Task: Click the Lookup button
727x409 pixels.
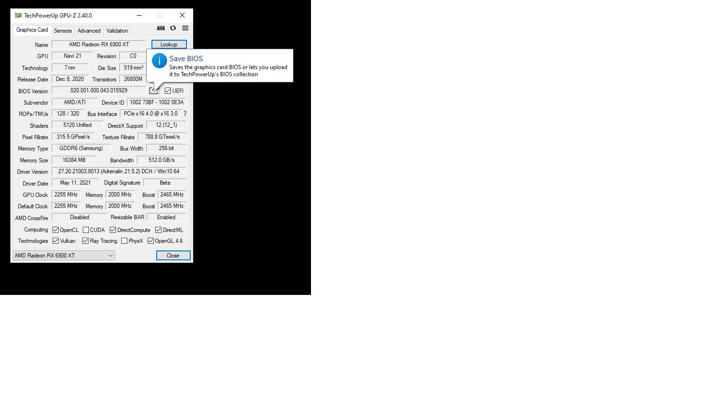Action: (x=169, y=44)
